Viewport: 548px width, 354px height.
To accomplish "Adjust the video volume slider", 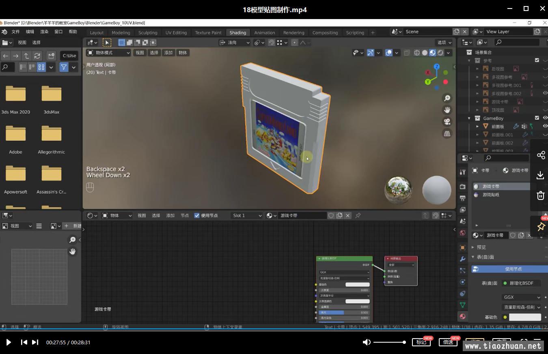I will click(x=390, y=342).
